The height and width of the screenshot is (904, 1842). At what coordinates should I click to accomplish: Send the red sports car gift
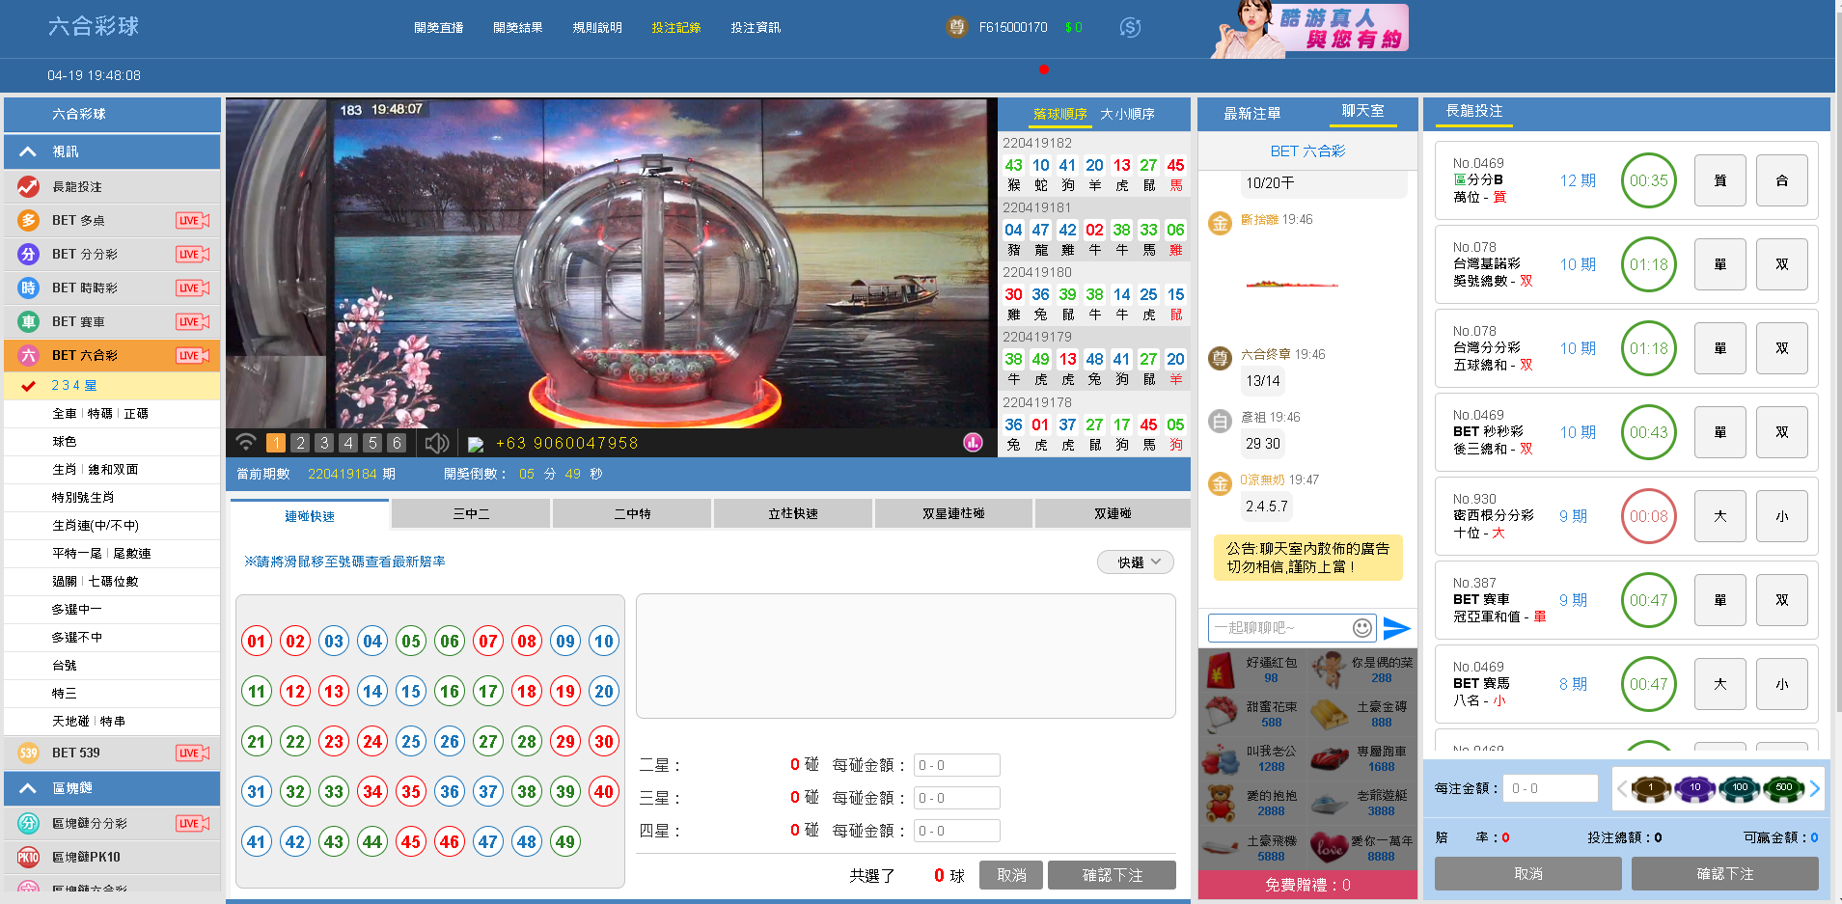point(1329,758)
